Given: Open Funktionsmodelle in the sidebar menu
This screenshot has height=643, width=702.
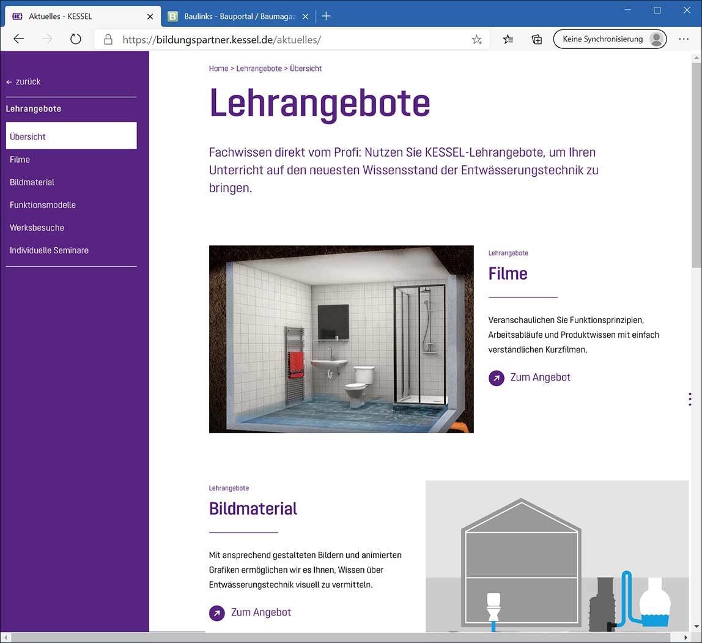Looking at the screenshot, I should click(43, 205).
